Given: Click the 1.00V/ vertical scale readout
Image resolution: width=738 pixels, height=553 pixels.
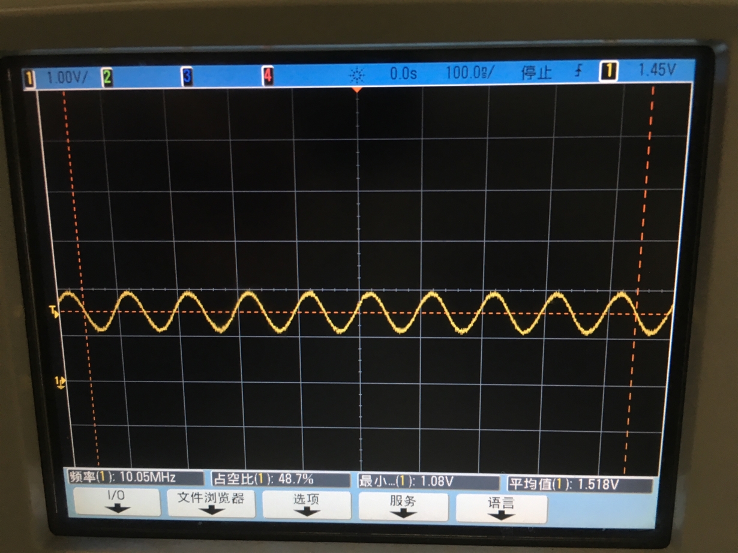Looking at the screenshot, I should pos(66,78).
